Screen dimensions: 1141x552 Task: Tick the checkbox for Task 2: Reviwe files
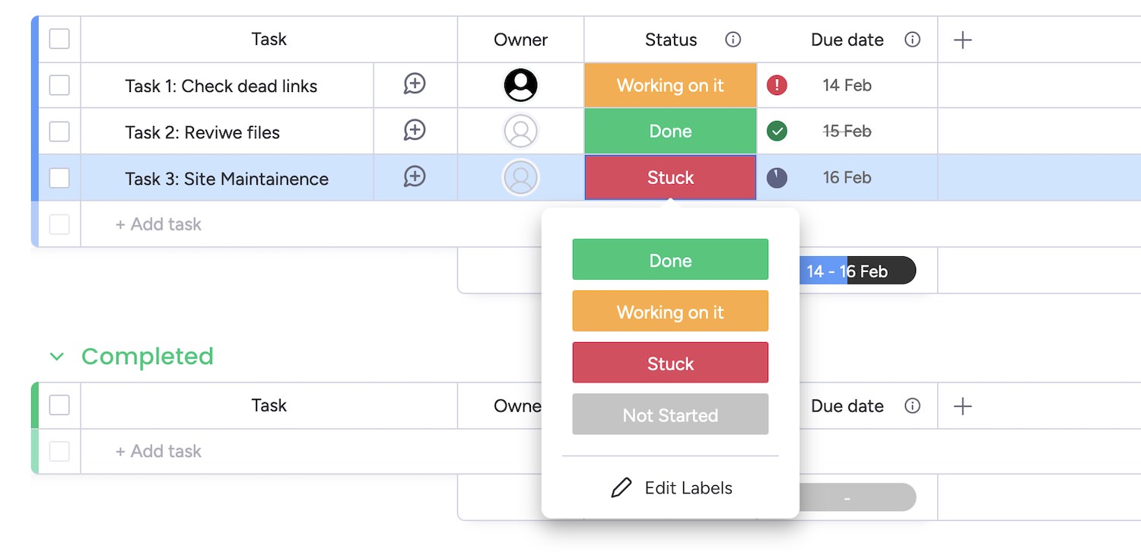click(x=59, y=132)
